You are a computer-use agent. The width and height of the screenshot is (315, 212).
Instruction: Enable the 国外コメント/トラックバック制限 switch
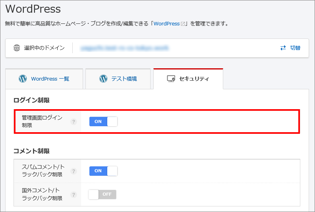click(102, 195)
